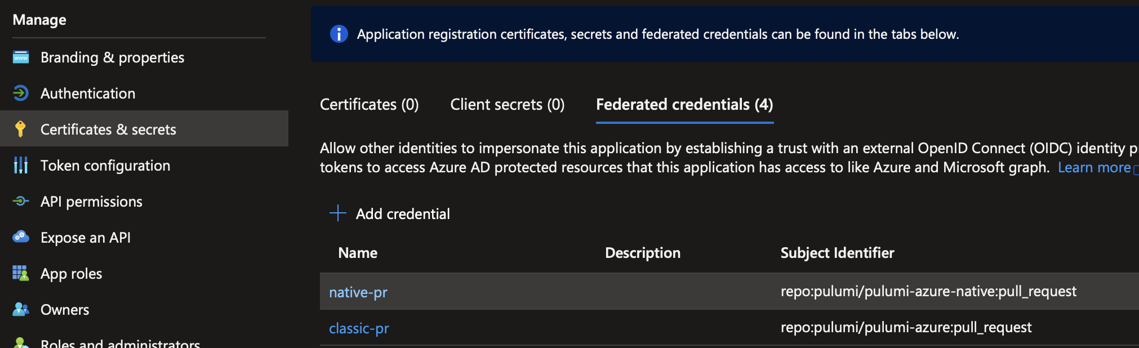Switch to the Client secrets (0) tab
Screen dimensions: 1139x348
[x=507, y=105]
